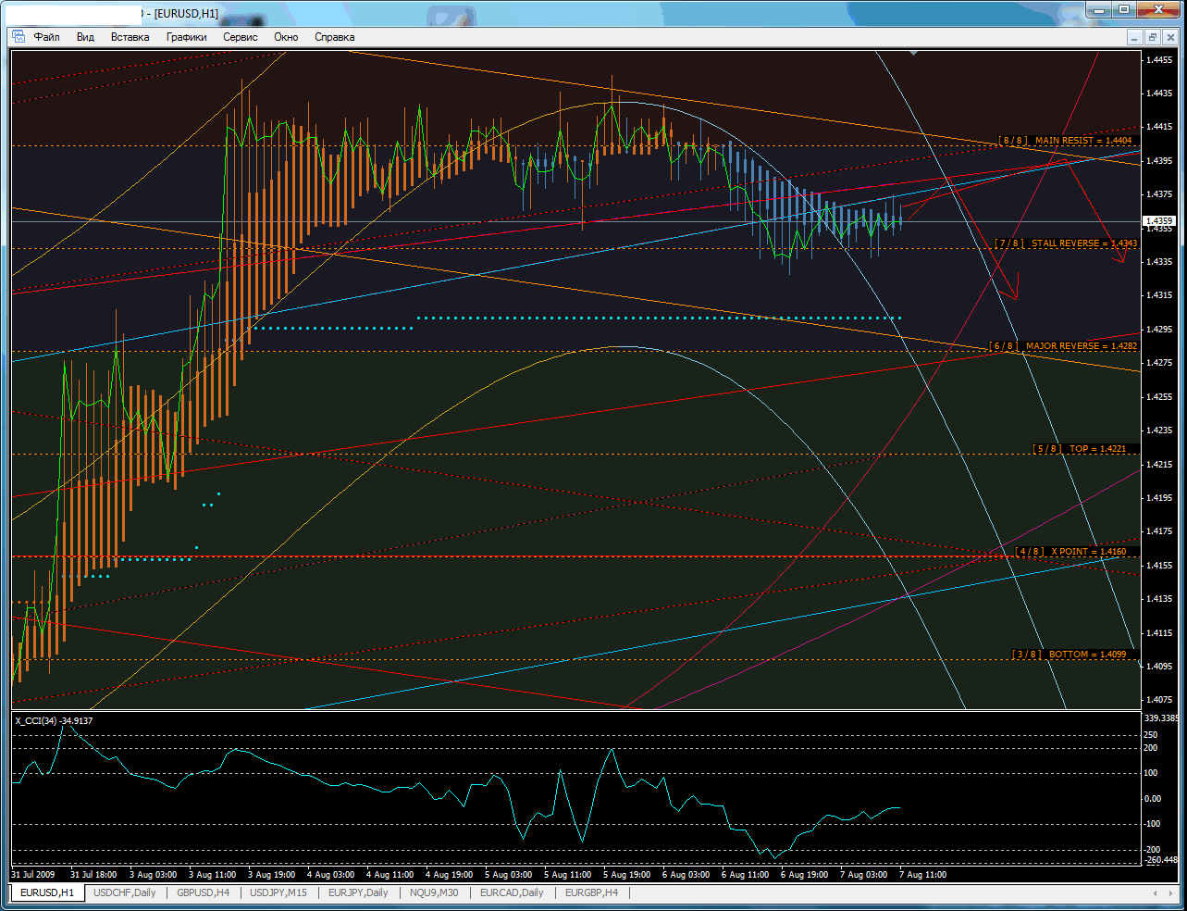Click the 3/8 BOTTOM = 1.4099 label
The width and height of the screenshot is (1187, 911).
1070,655
